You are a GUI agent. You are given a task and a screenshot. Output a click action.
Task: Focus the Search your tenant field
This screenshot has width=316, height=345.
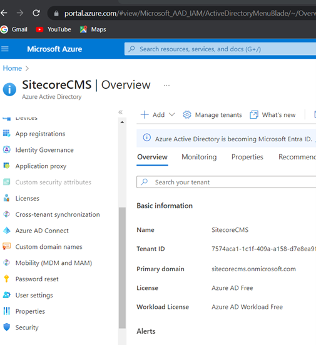click(x=227, y=182)
